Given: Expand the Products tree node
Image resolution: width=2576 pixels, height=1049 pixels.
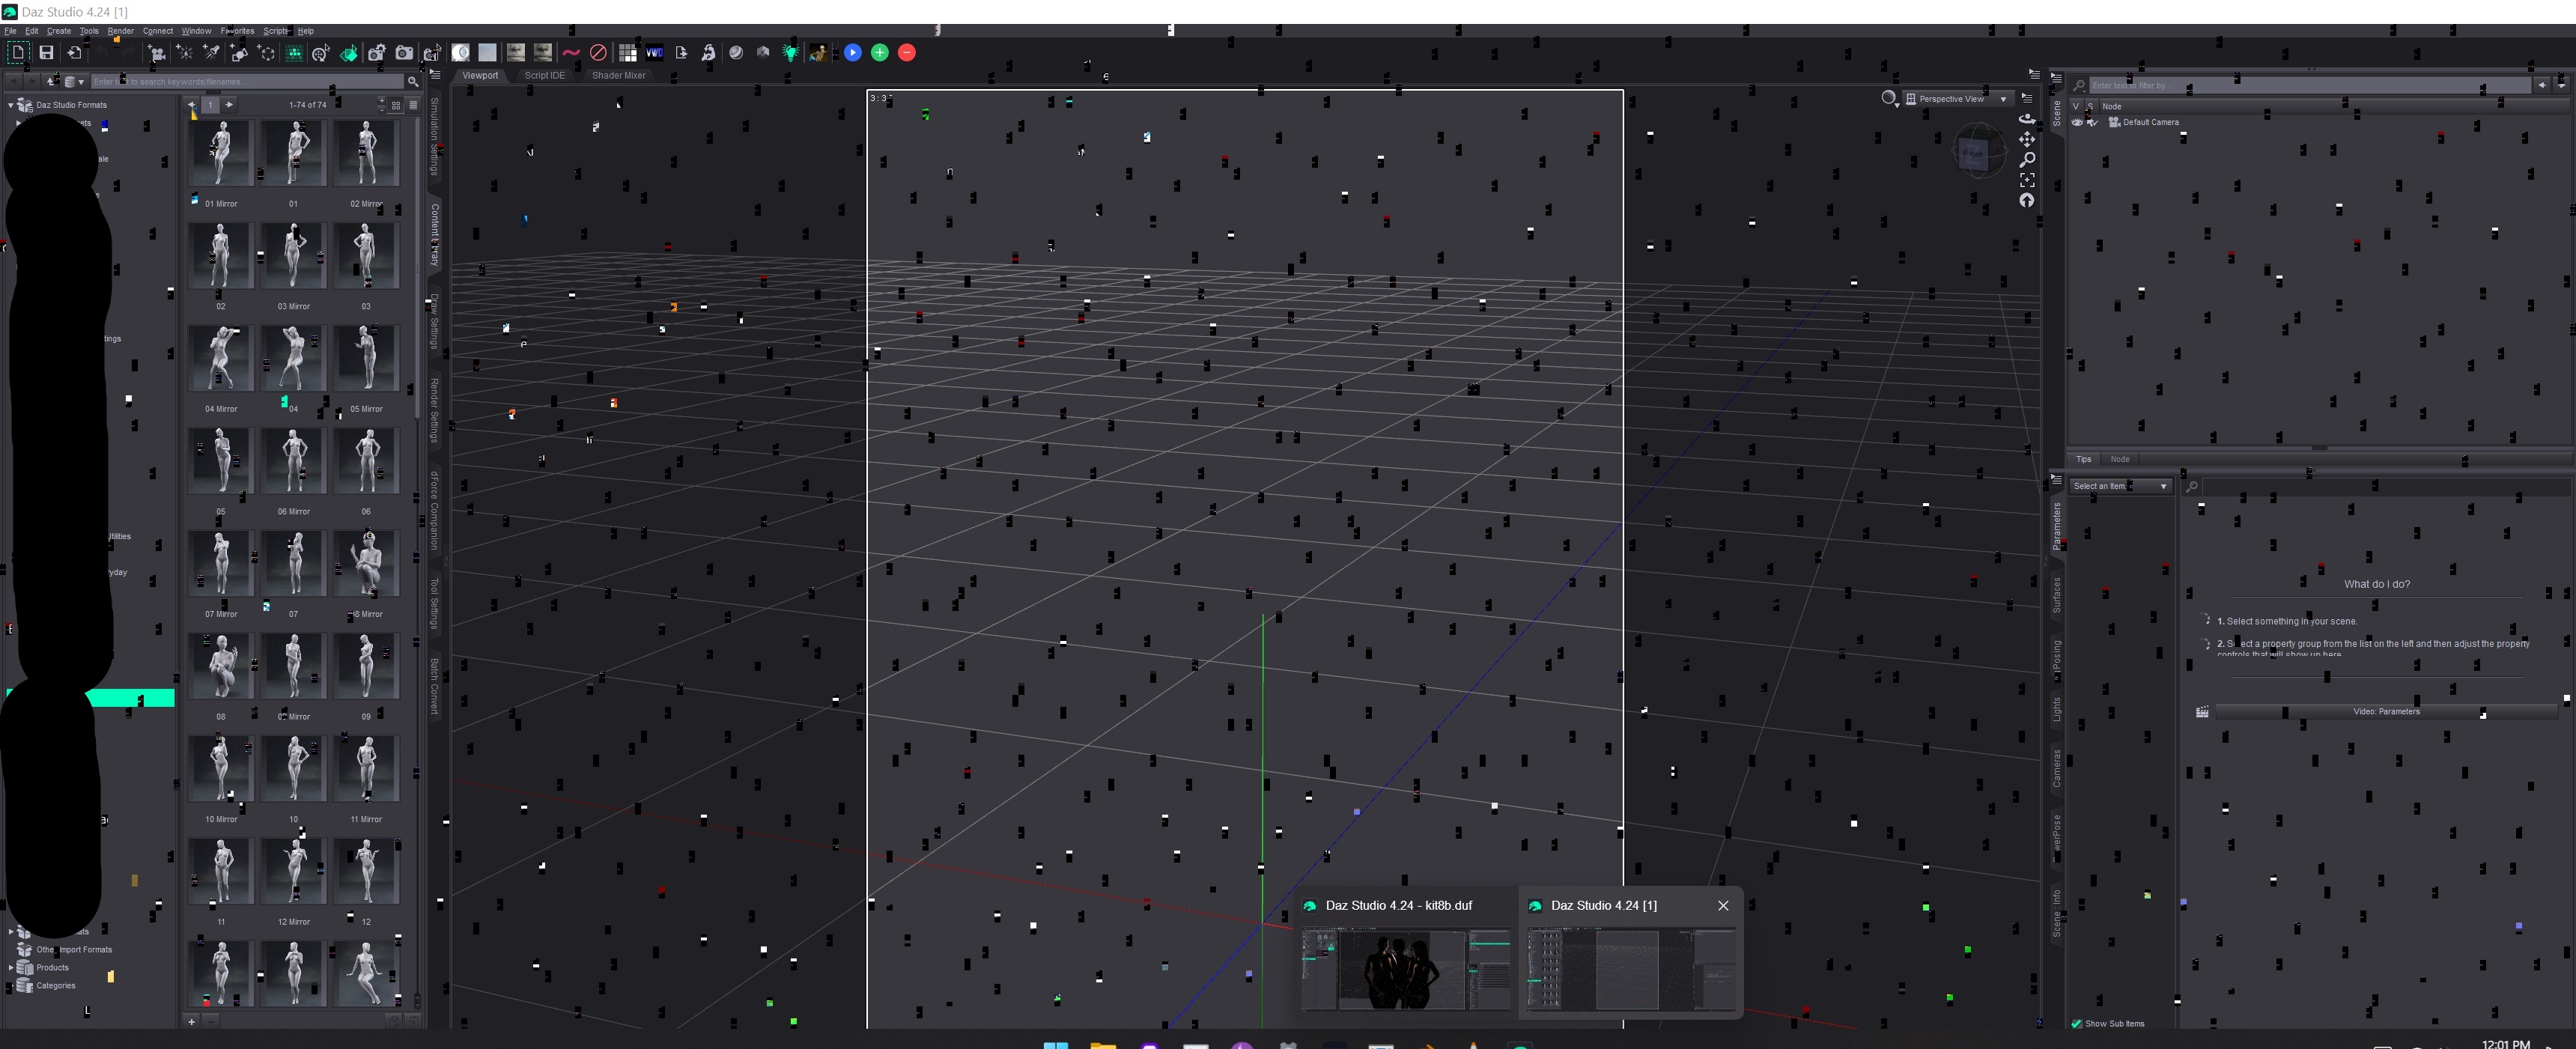Looking at the screenshot, I should (11, 968).
